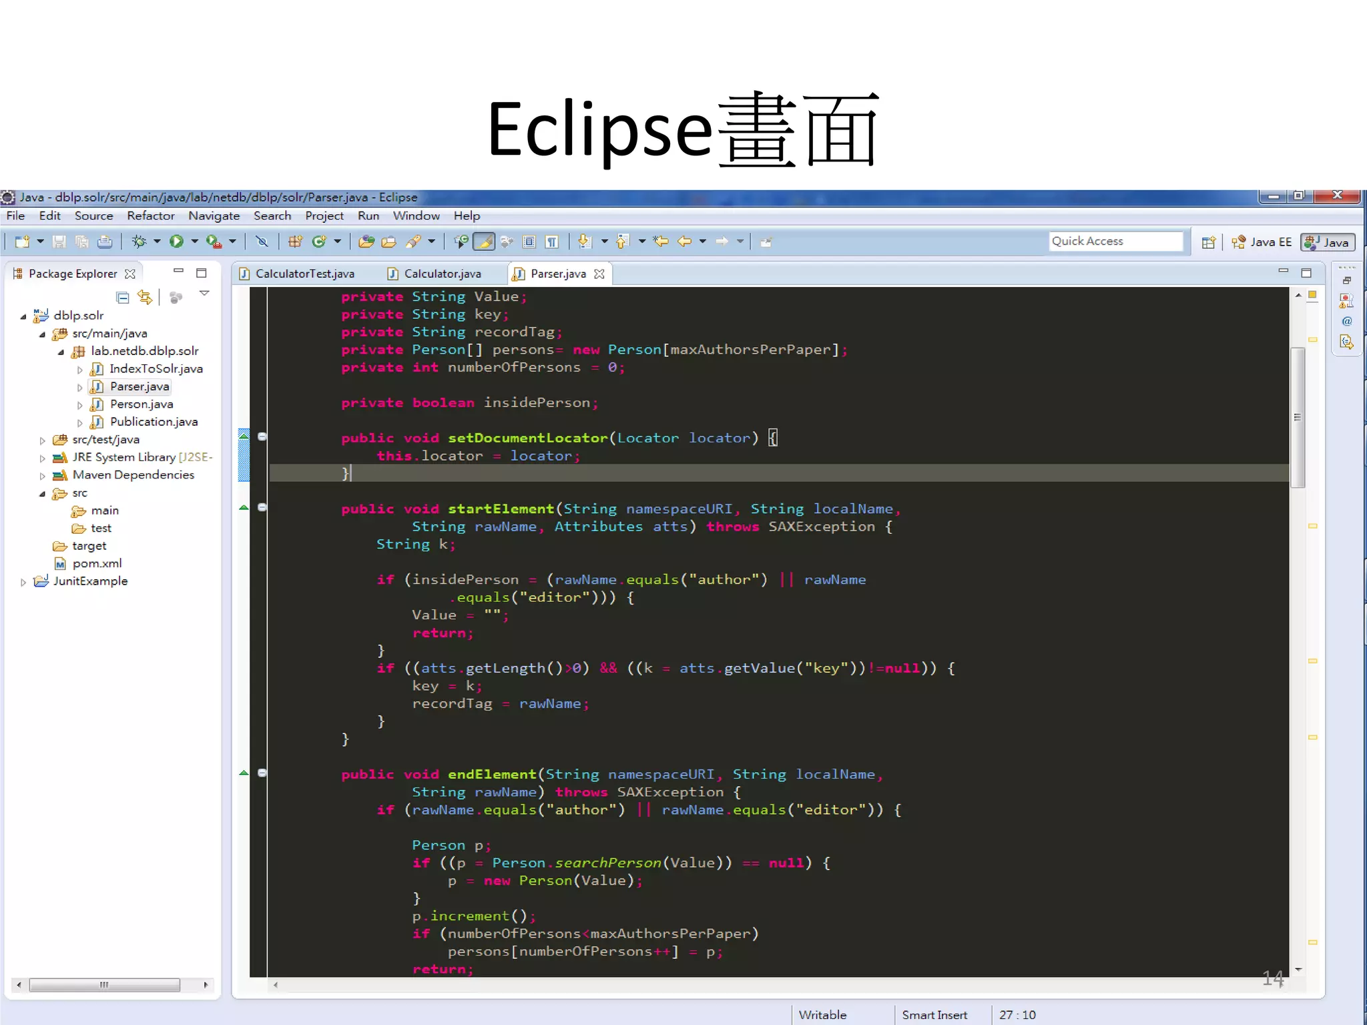Click the New Java Package icon

click(295, 242)
